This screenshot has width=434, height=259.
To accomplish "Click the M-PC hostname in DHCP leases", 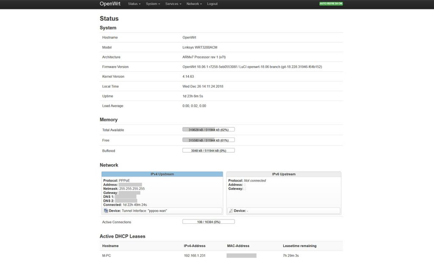I will 106,256.
